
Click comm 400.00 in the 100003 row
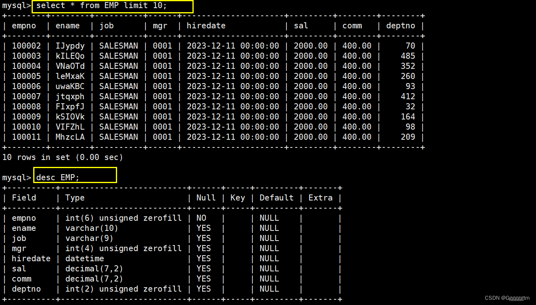pyautogui.click(x=357, y=56)
